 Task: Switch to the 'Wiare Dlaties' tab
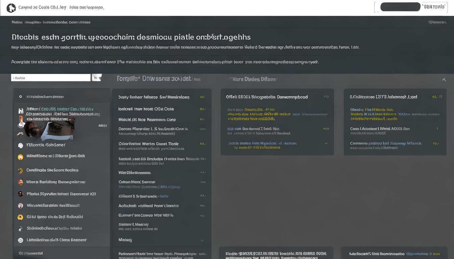254,79
